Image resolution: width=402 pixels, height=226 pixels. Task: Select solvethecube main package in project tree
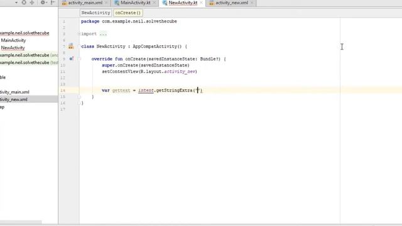(x=24, y=33)
